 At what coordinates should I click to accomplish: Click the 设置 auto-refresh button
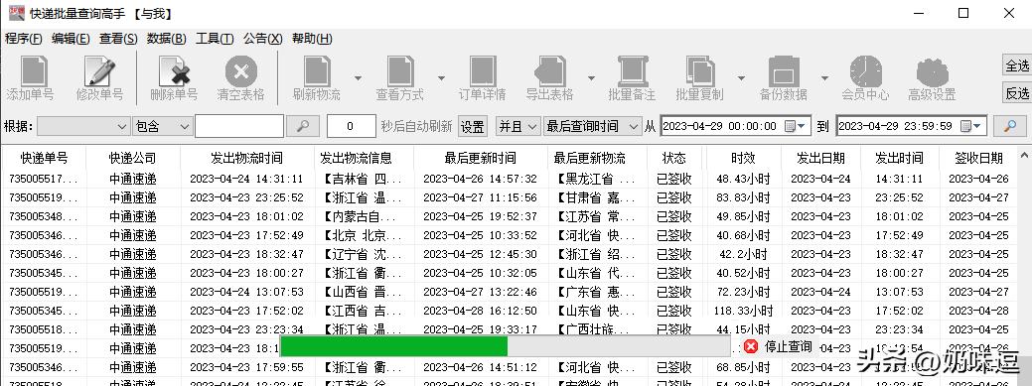[472, 126]
